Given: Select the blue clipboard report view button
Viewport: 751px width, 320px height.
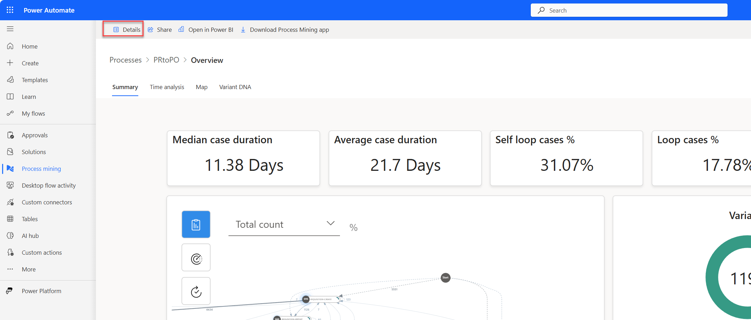Looking at the screenshot, I should [x=196, y=224].
